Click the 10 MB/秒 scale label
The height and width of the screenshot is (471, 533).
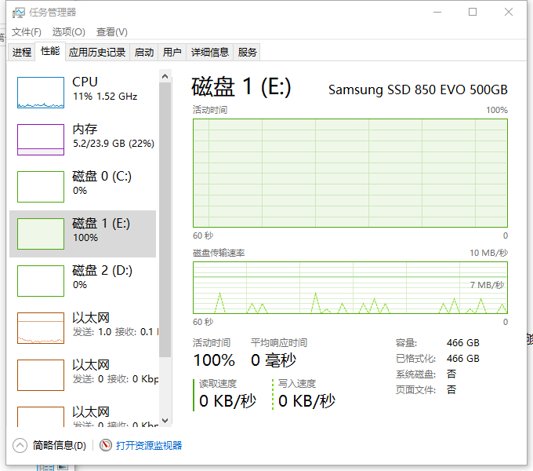click(489, 253)
